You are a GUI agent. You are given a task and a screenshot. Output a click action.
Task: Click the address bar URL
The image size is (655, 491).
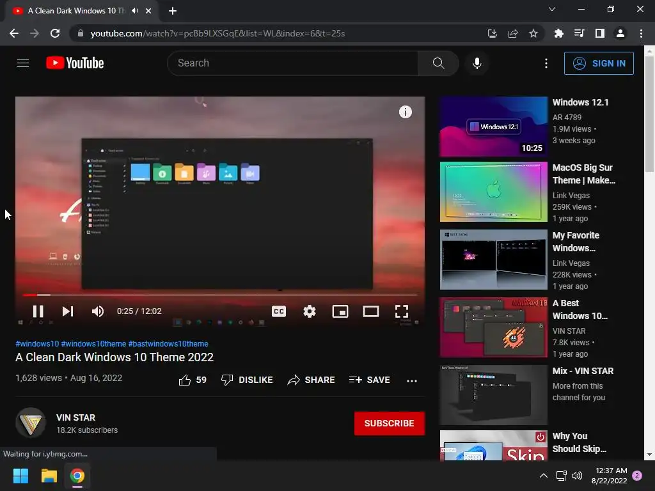217,33
